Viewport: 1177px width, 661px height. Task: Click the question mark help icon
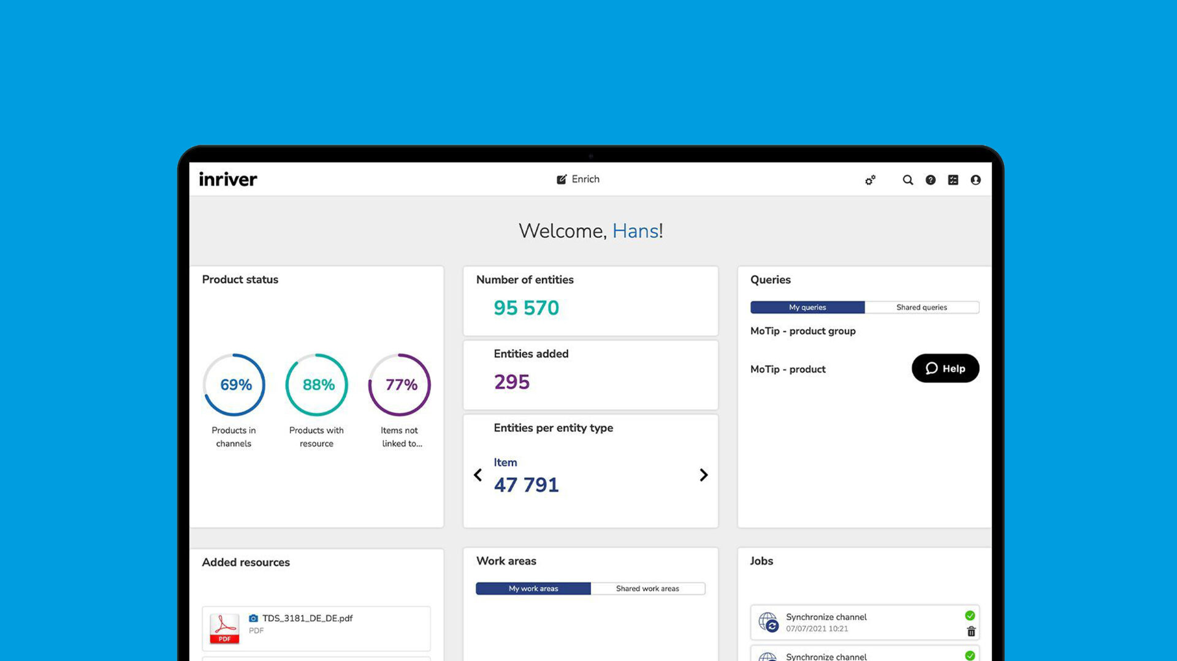coord(931,180)
